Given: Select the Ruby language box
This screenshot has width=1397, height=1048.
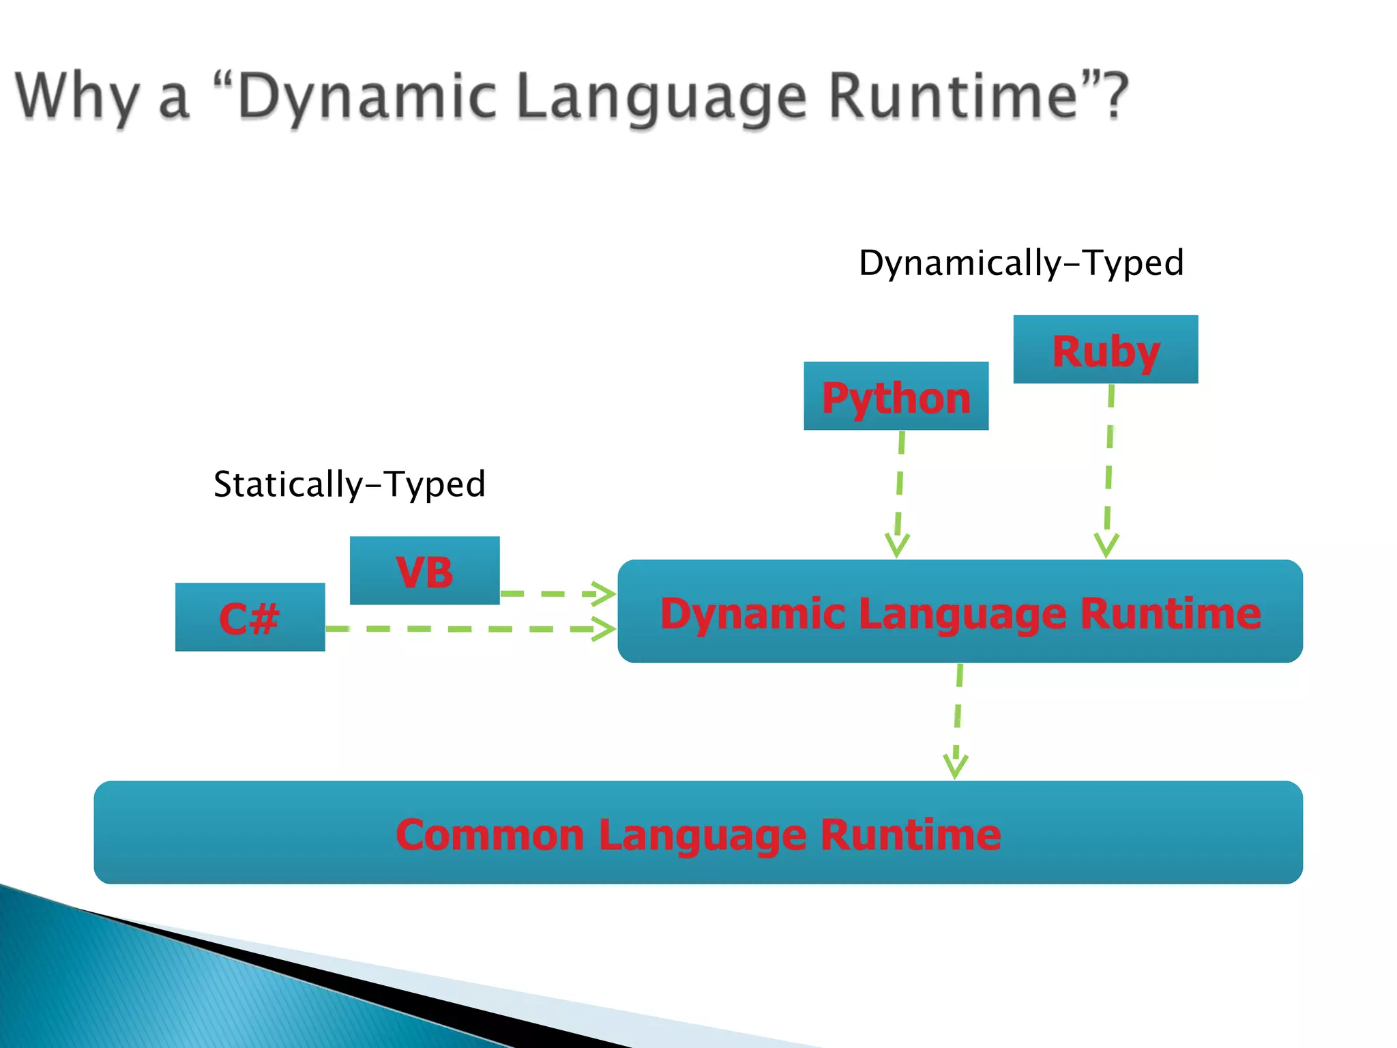Looking at the screenshot, I should [x=1105, y=350].
